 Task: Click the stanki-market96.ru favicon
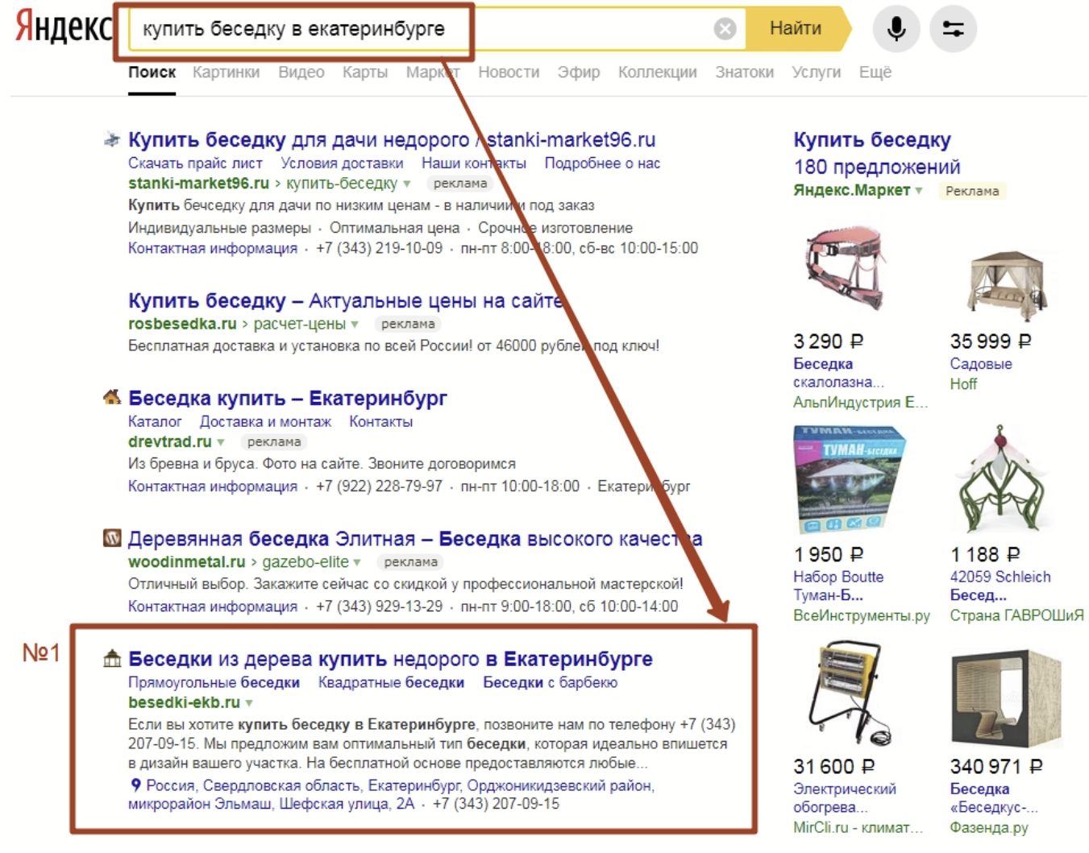pos(112,140)
